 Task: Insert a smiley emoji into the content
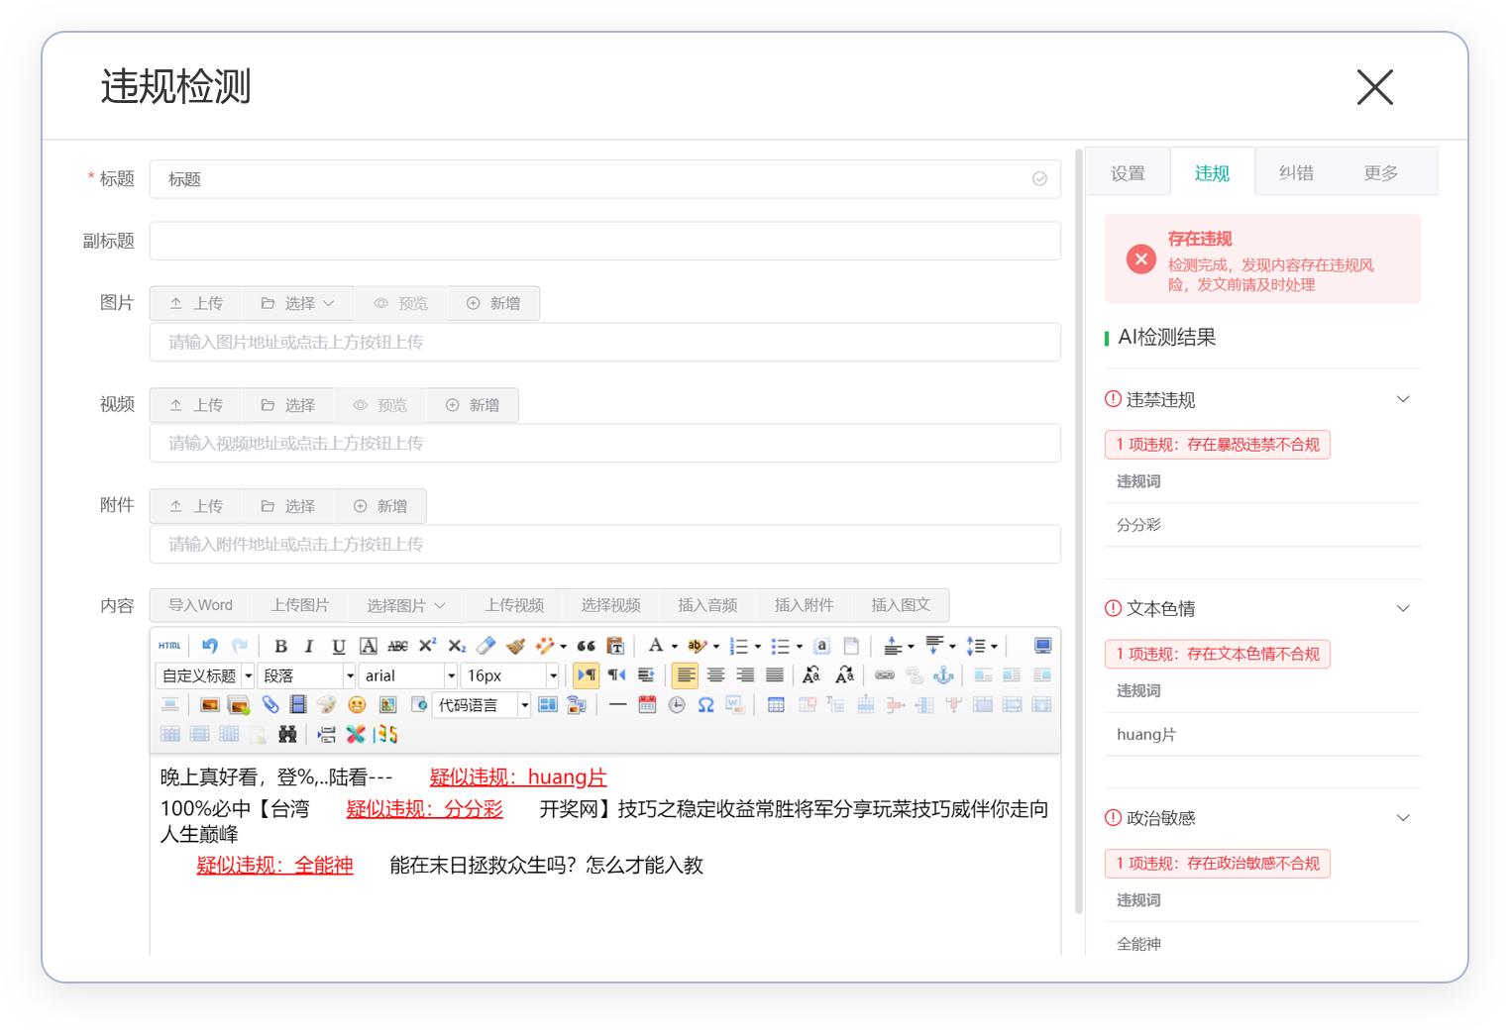click(356, 704)
